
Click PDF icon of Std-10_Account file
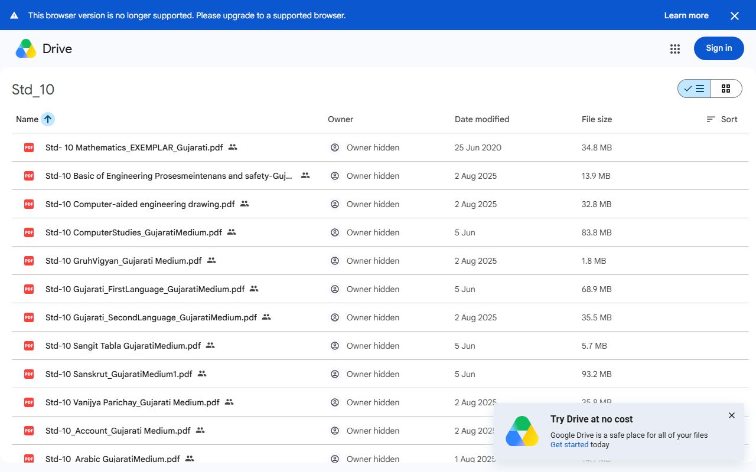coord(29,431)
